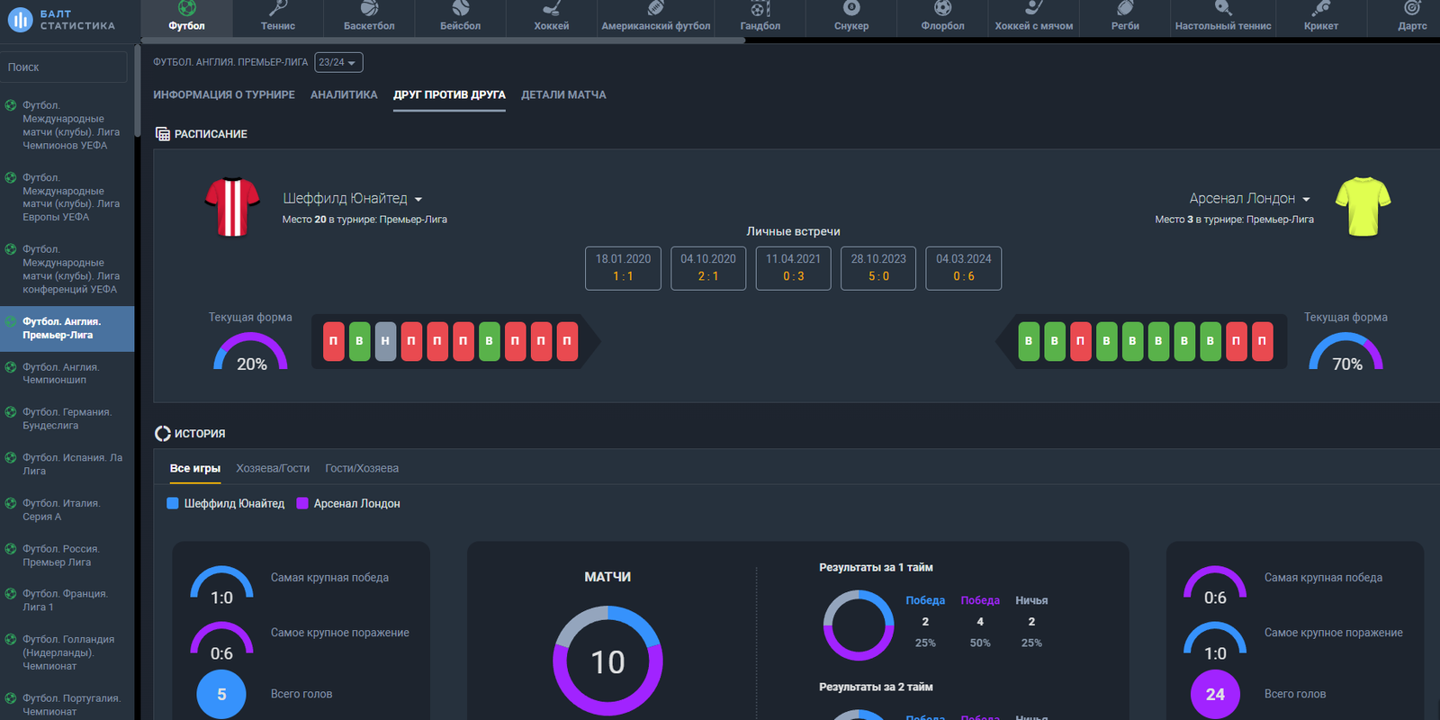1440x720 pixels.
Task: Open the Гандбол sport icon
Action: (x=760, y=8)
